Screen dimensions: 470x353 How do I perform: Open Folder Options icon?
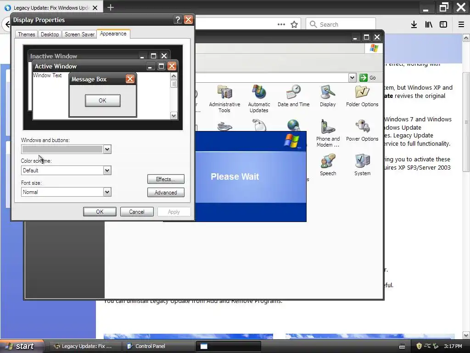[x=362, y=96]
